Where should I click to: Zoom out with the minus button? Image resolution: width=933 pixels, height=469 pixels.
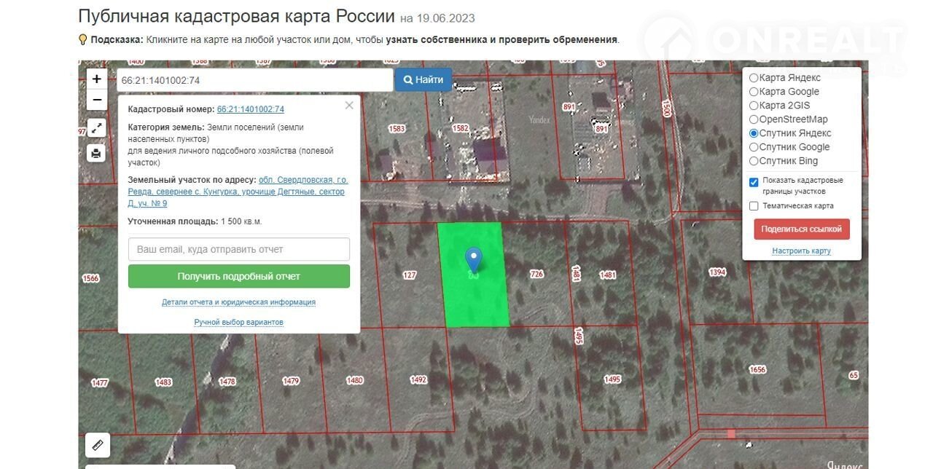97,100
